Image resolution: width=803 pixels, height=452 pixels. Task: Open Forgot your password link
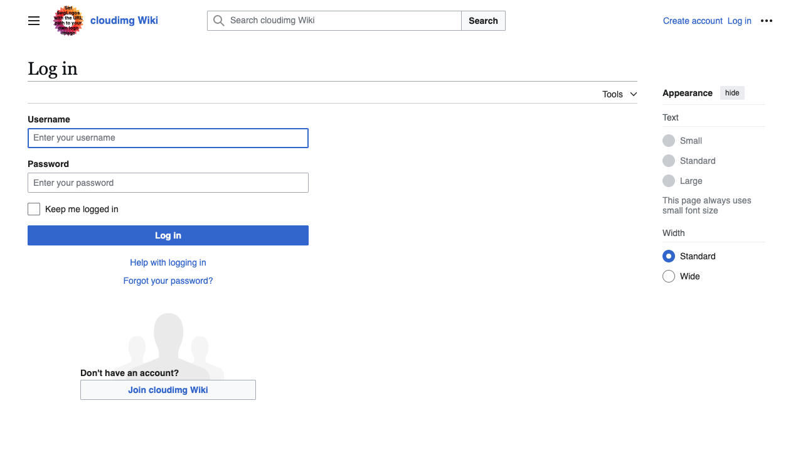click(x=168, y=281)
